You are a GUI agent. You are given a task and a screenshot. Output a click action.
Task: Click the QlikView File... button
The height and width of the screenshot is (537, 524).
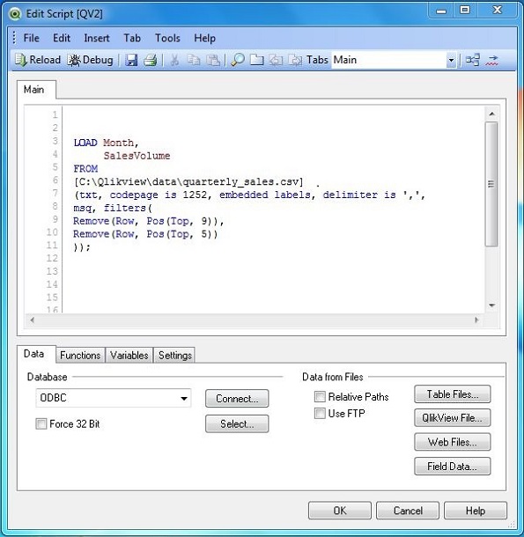tap(453, 418)
